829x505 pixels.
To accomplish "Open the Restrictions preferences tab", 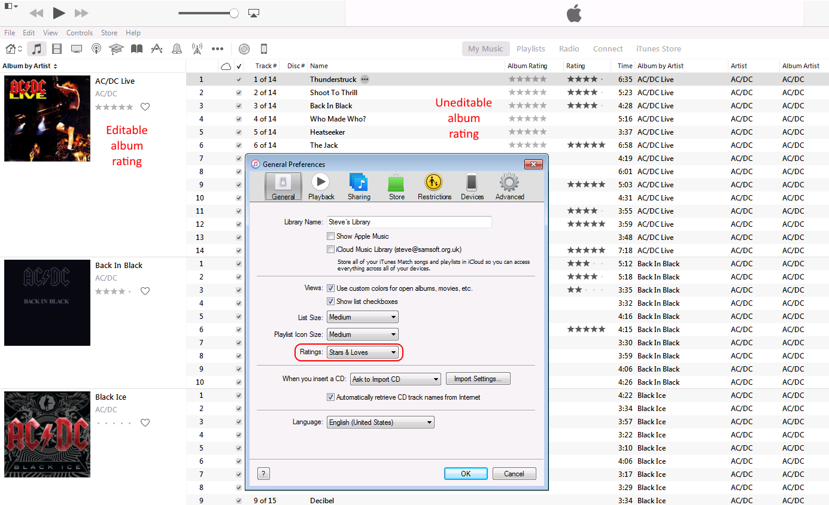I will tap(435, 186).
